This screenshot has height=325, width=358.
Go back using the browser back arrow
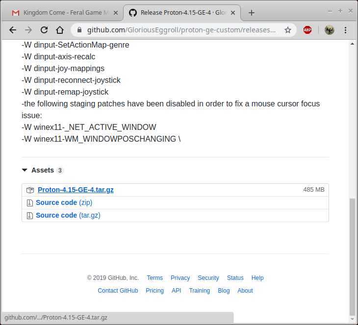point(13,30)
